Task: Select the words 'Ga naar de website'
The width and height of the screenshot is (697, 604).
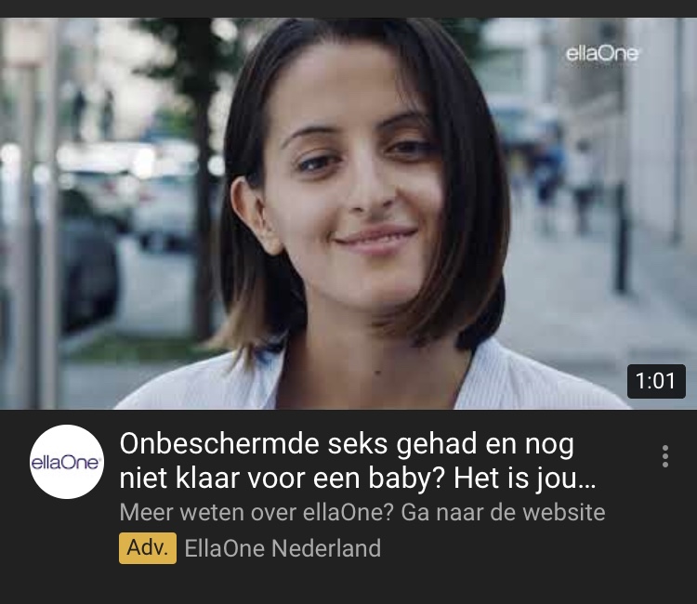Action: [503, 512]
